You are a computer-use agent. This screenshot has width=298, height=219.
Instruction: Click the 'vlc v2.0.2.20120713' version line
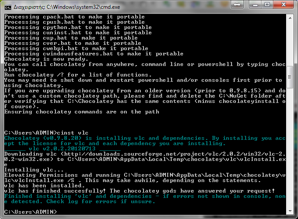pyautogui.click(x=62, y=149)
